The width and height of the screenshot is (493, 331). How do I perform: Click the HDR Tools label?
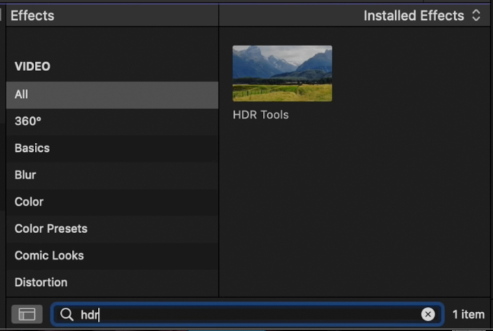point(261,115)
